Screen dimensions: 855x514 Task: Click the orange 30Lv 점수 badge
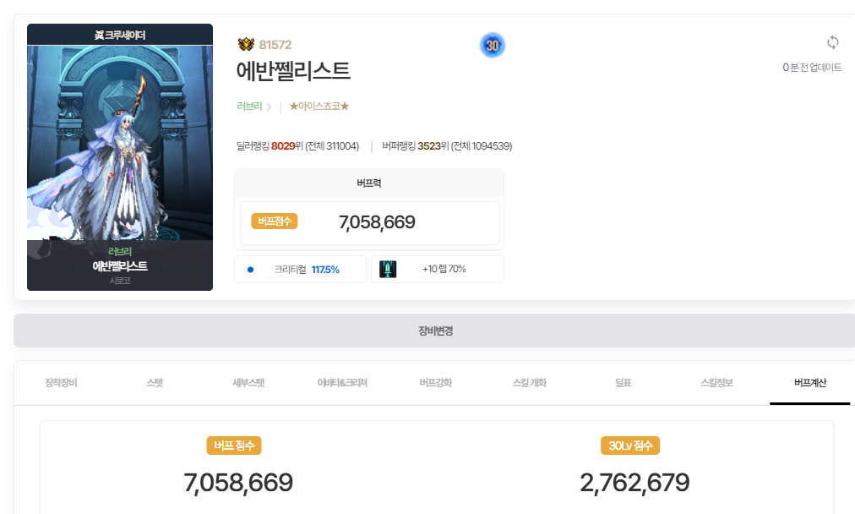pyautogui.click(x=629, y=446)
